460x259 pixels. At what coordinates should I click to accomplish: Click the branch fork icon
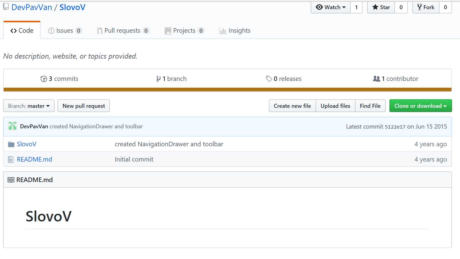(x=158, y=79)
